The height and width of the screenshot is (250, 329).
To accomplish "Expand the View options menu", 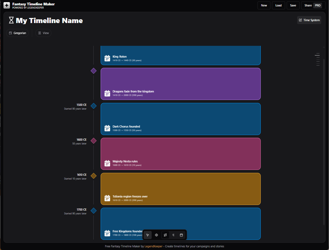I will (43, 33).
